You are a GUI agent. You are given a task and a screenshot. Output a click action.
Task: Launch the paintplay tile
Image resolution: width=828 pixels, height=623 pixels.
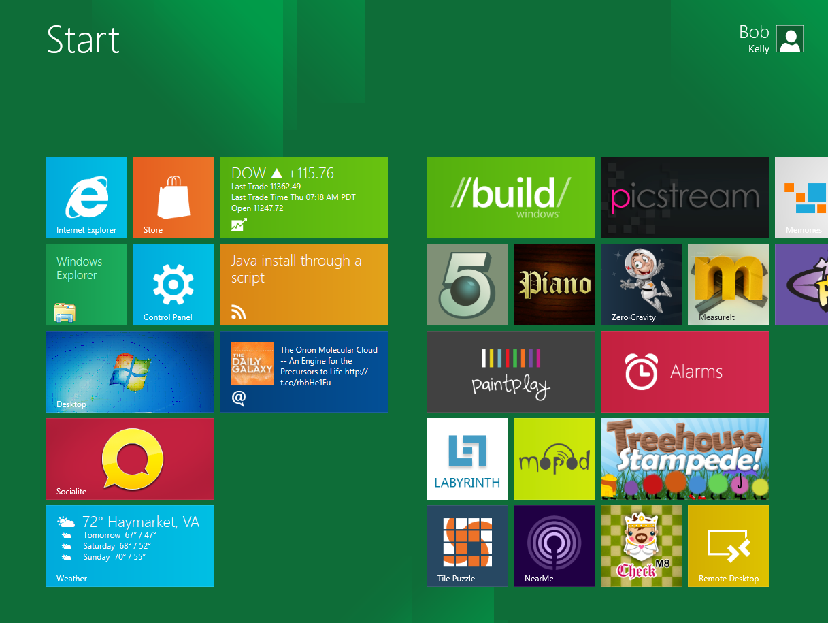[x=511, y=372]
